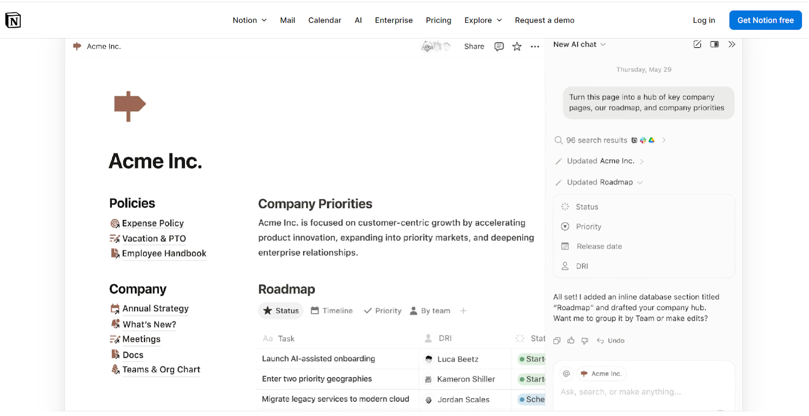Click the DRI person icon in AI panel

pos(565,266)
